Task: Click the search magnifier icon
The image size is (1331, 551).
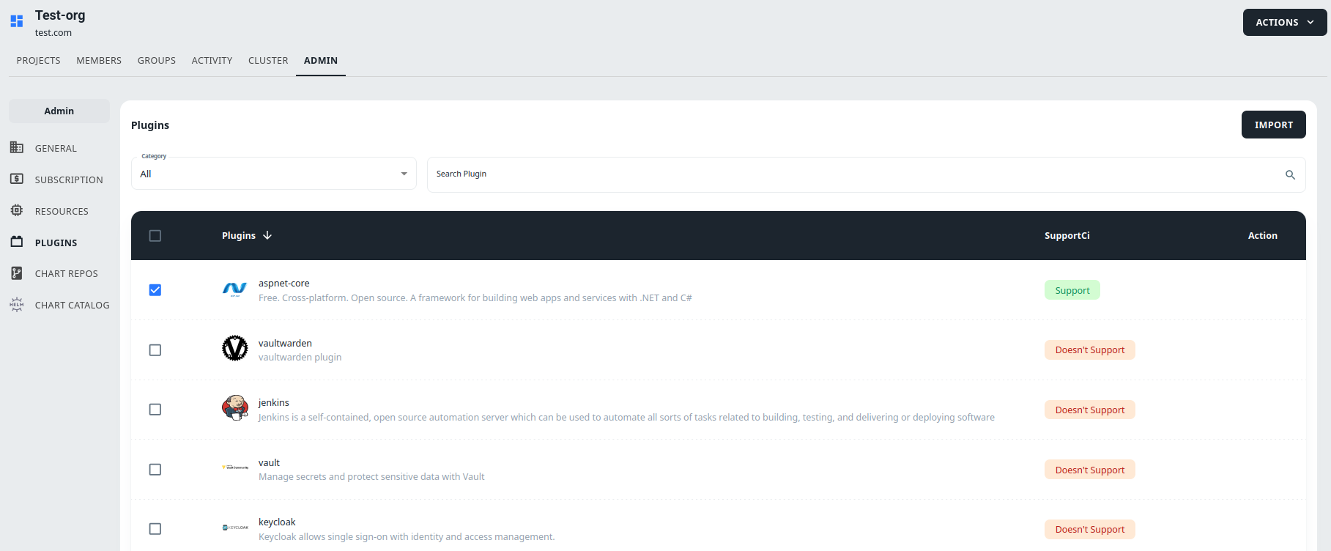Action: tap(1290, 174)
